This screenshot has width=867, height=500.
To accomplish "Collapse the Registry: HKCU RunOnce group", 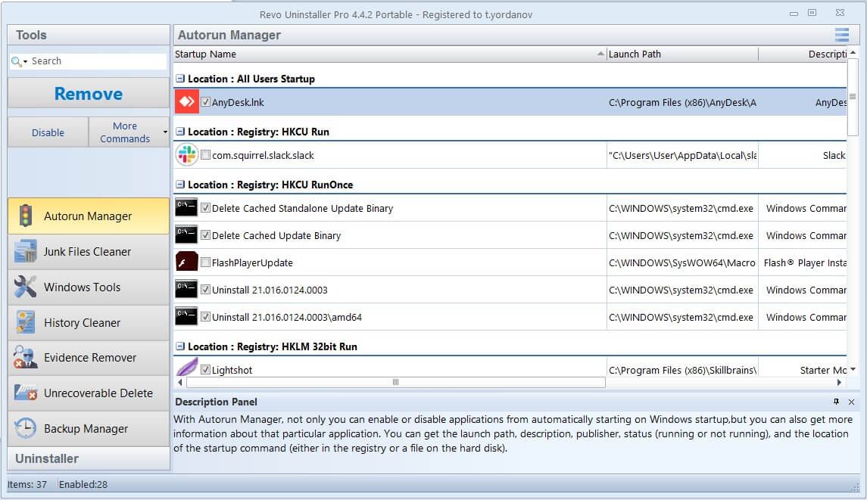I will pos(180,185).
